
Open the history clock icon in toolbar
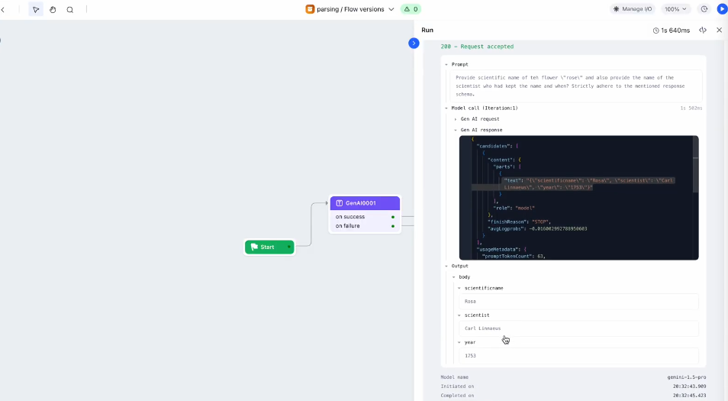[x=704, y=9]
